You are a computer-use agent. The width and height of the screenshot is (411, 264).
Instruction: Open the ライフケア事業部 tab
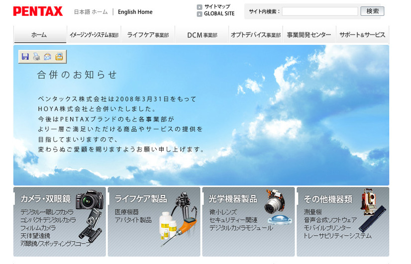148,35
